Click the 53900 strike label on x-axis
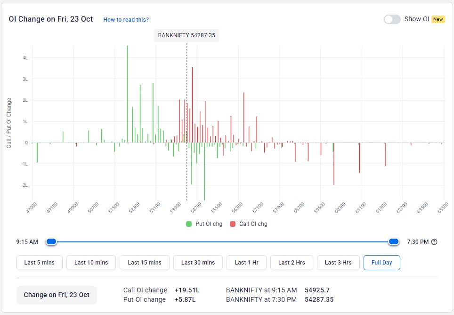The height and width of the screenshot is (315, 454). tap(176, 208)
